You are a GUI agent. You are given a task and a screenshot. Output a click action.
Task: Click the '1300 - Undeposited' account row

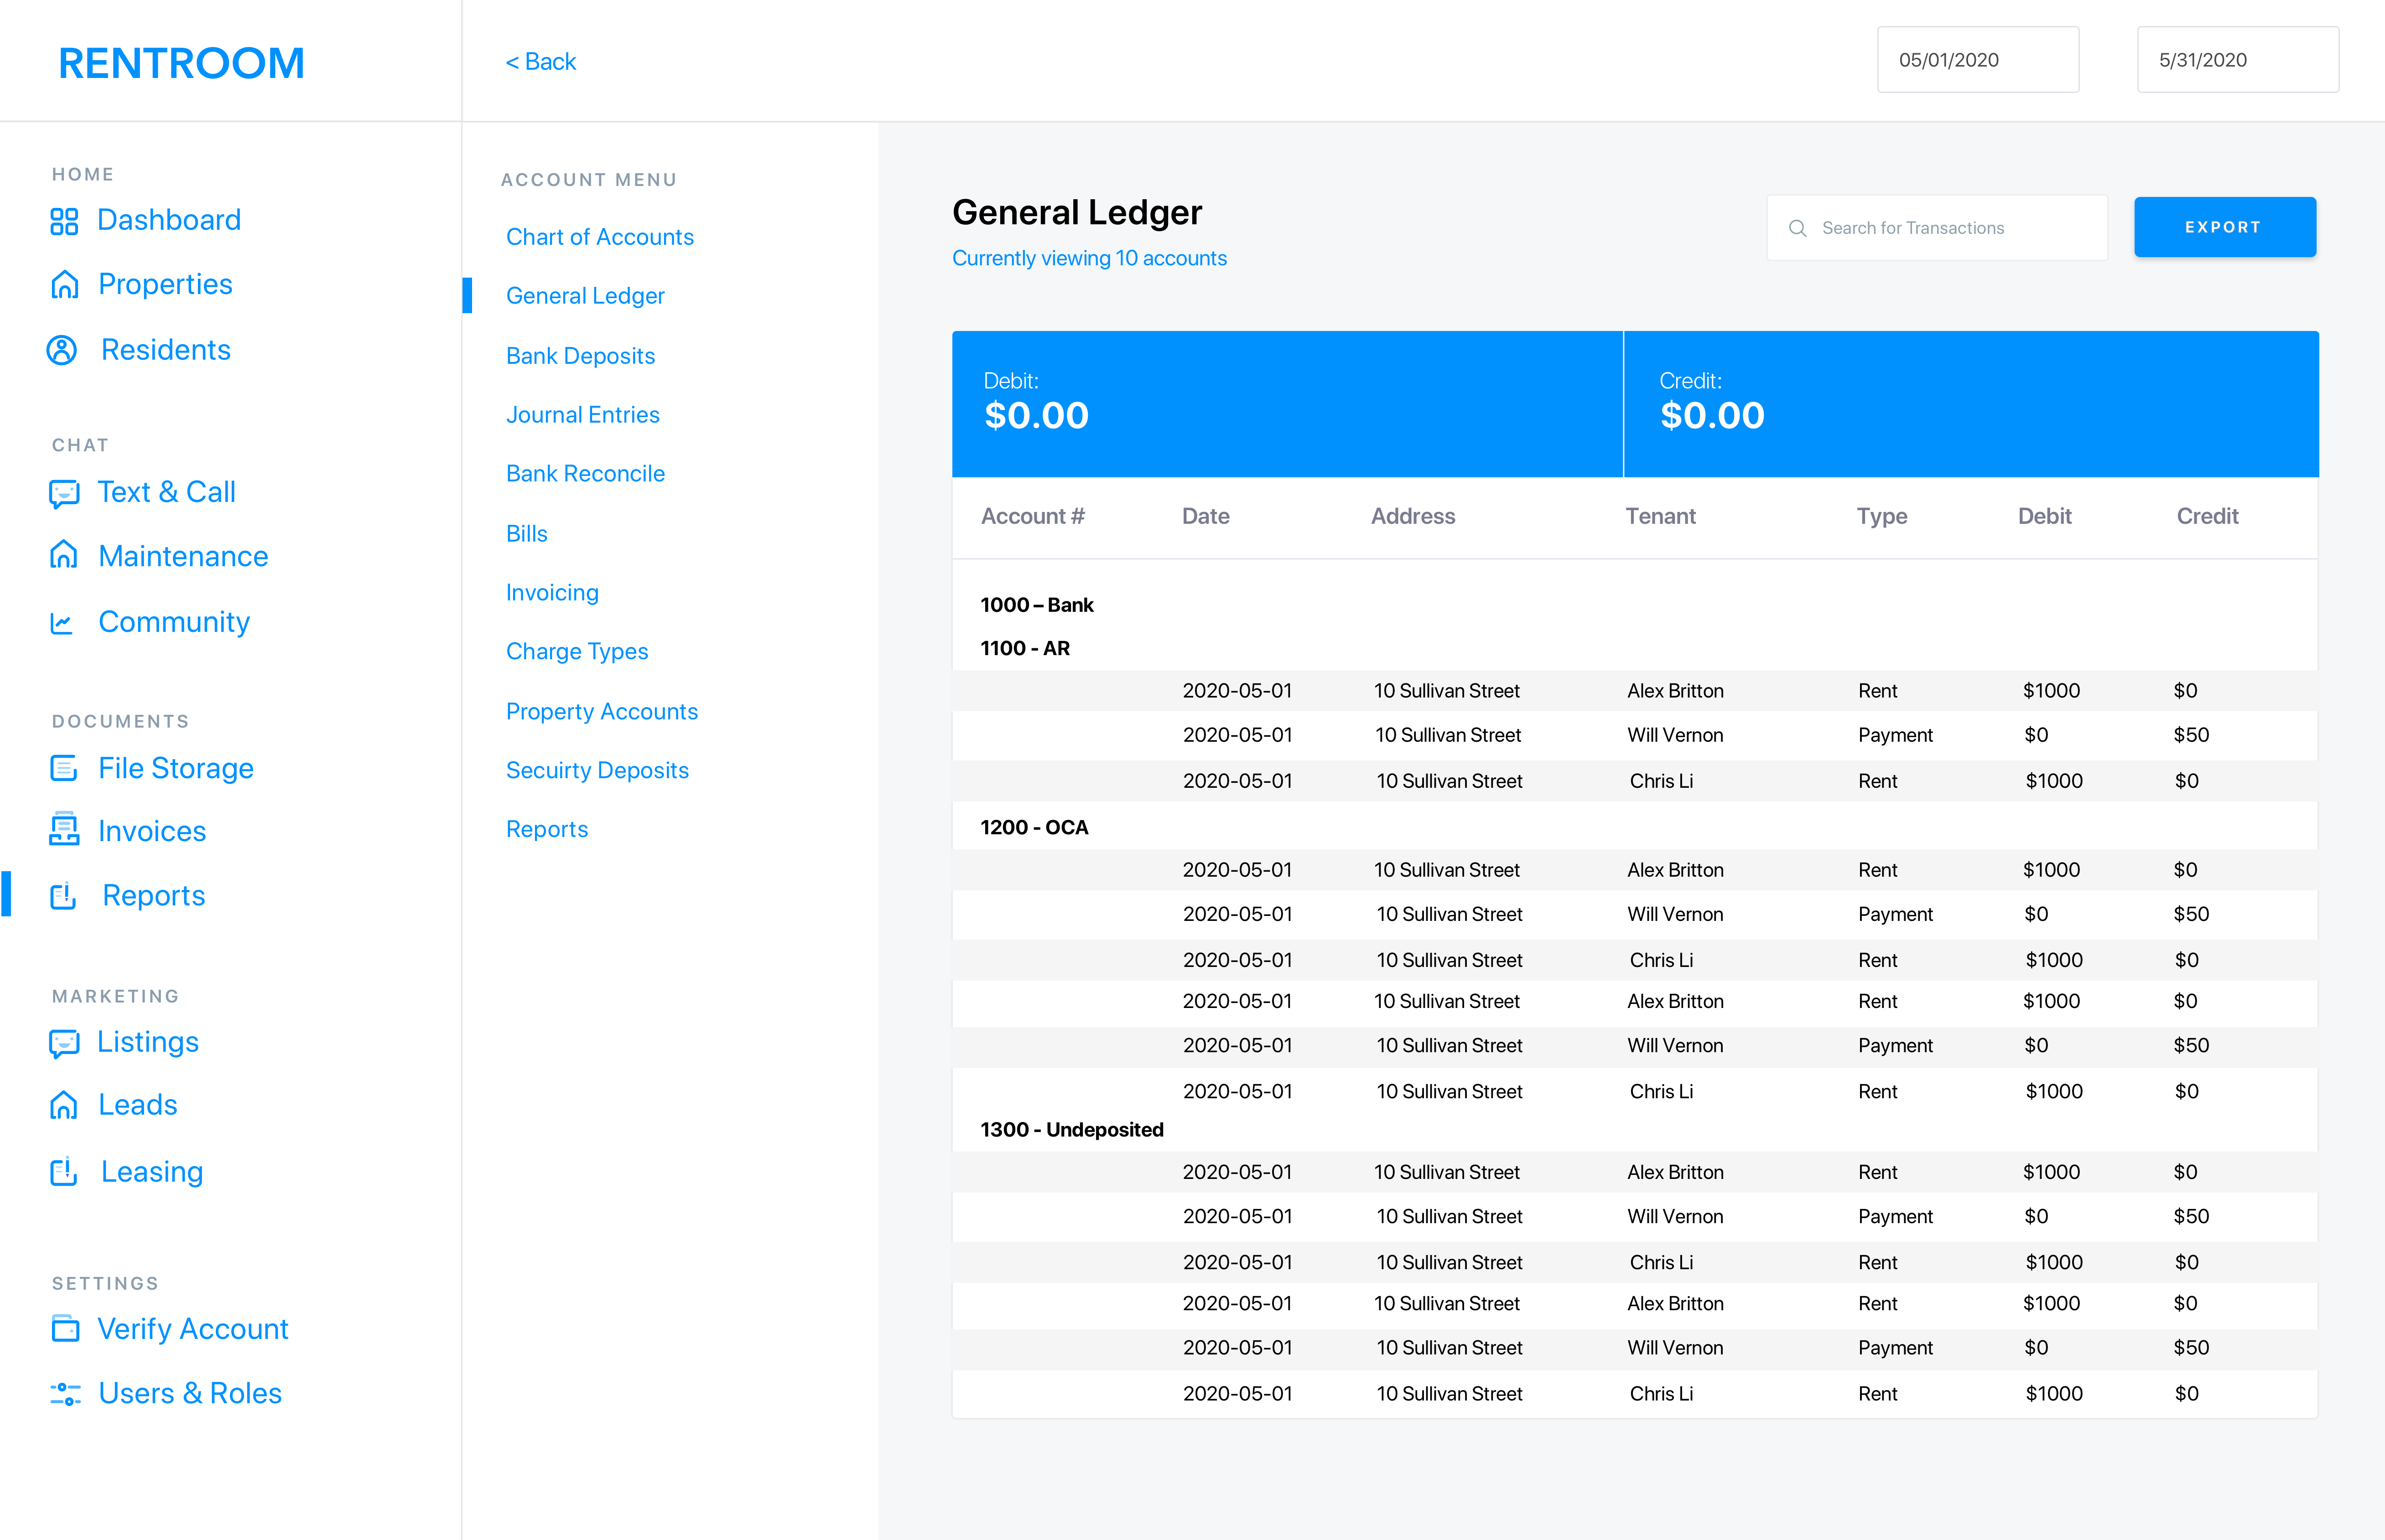(x=1071, y=1130)
